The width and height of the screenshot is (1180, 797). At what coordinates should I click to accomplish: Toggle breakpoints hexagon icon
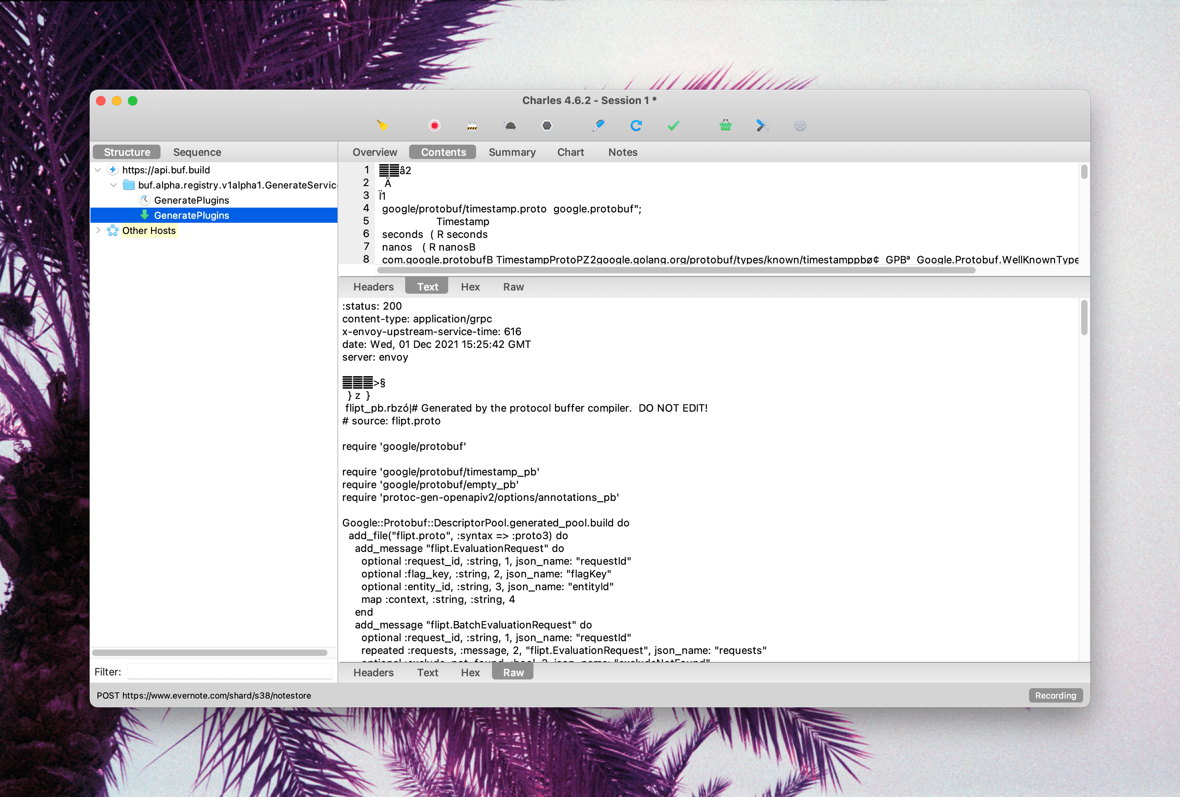547,126
